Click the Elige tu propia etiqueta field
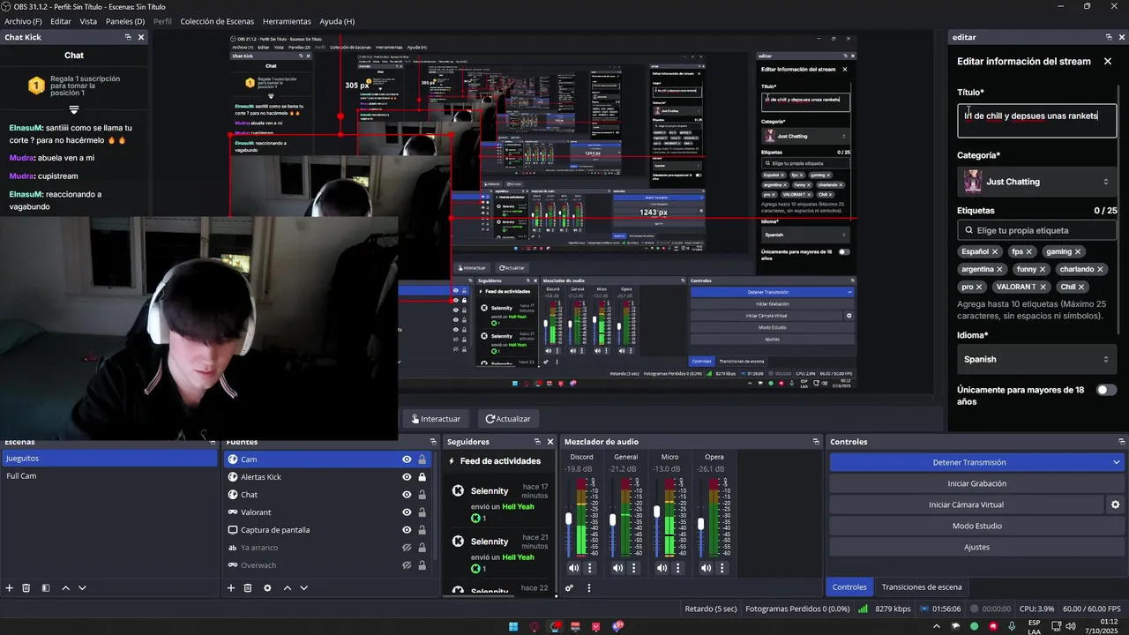 point(1036,230)
